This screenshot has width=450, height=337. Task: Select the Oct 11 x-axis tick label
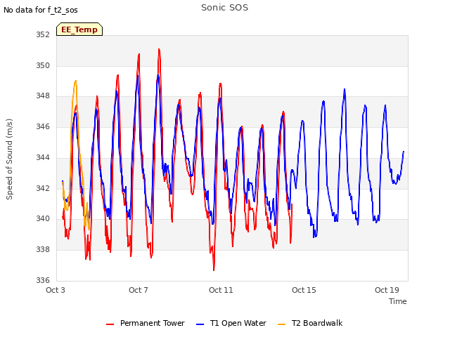coord(221,290)
